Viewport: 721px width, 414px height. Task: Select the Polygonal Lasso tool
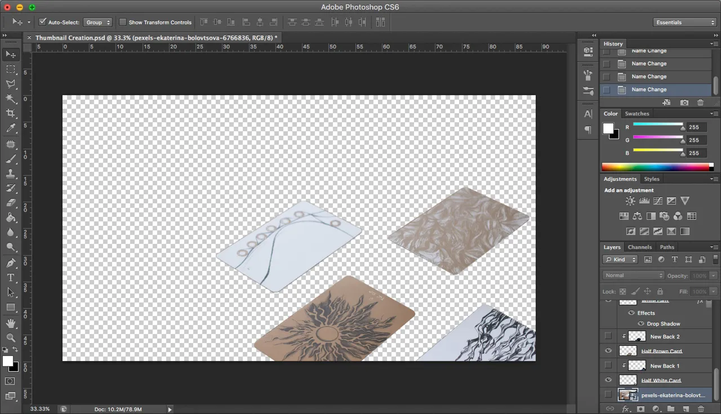click(11, 84)
